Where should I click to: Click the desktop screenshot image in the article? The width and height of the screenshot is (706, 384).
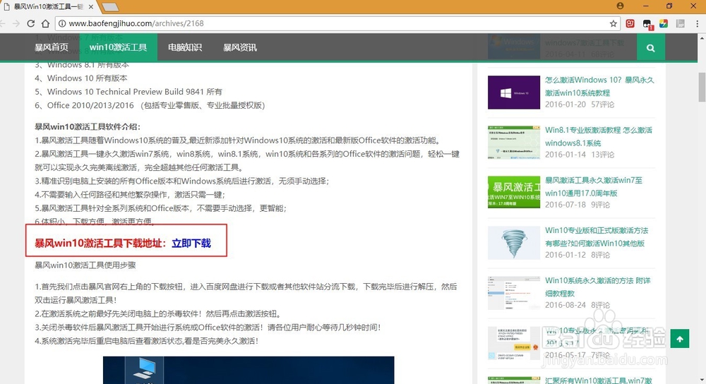[249, 370]
